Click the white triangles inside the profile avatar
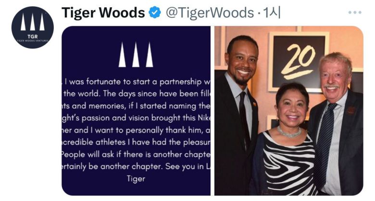 pos(32,22)
